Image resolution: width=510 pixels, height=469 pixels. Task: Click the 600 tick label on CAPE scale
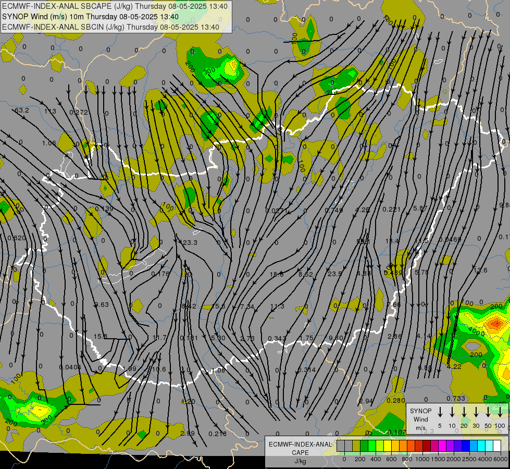click(x=391, y=459)
